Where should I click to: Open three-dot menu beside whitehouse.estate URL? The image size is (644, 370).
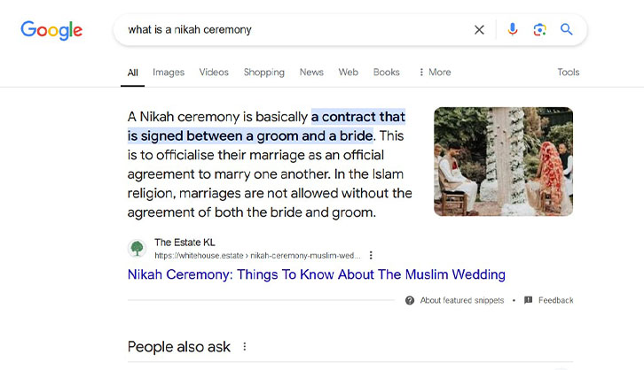tap(371, 255)
